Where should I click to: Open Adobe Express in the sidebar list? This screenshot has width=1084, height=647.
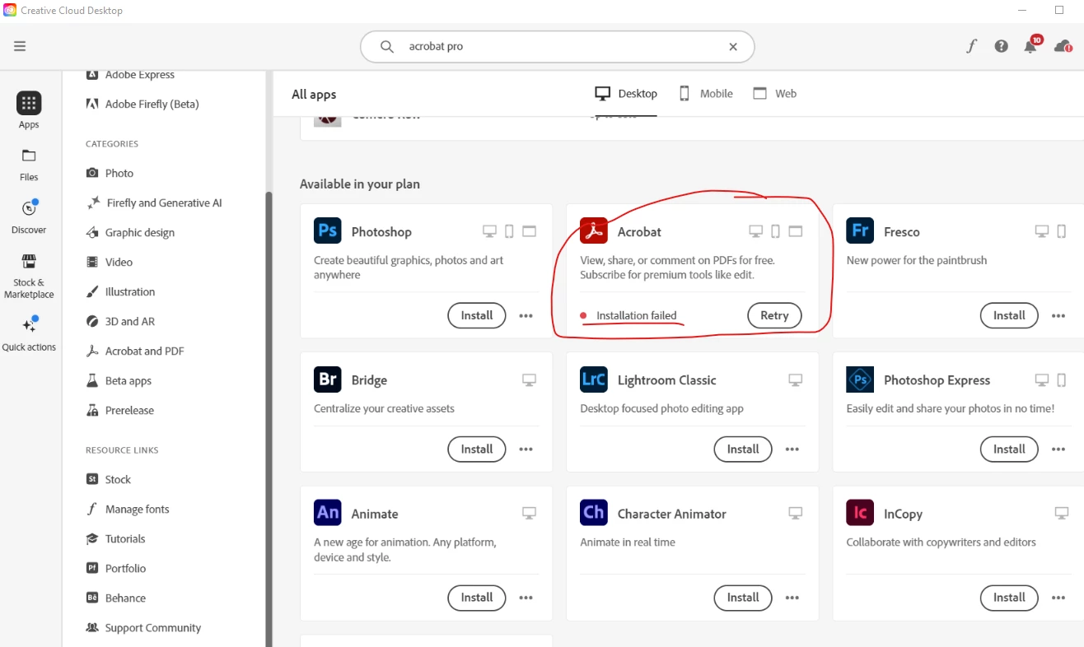pyautogui.click(x=130, y=75)
